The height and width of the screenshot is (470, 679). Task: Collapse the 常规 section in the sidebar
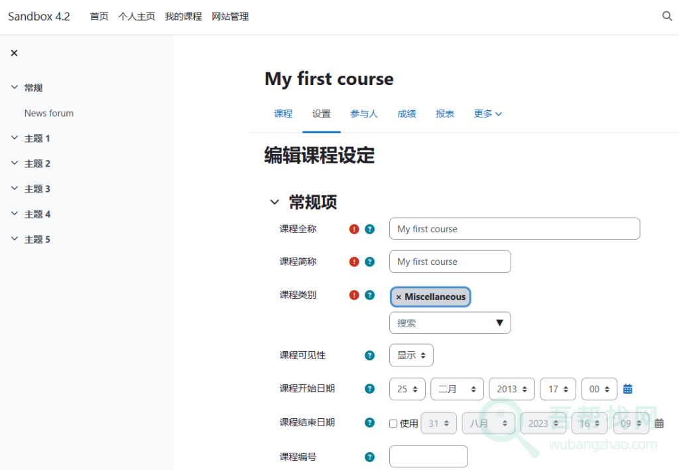(15, 87)
